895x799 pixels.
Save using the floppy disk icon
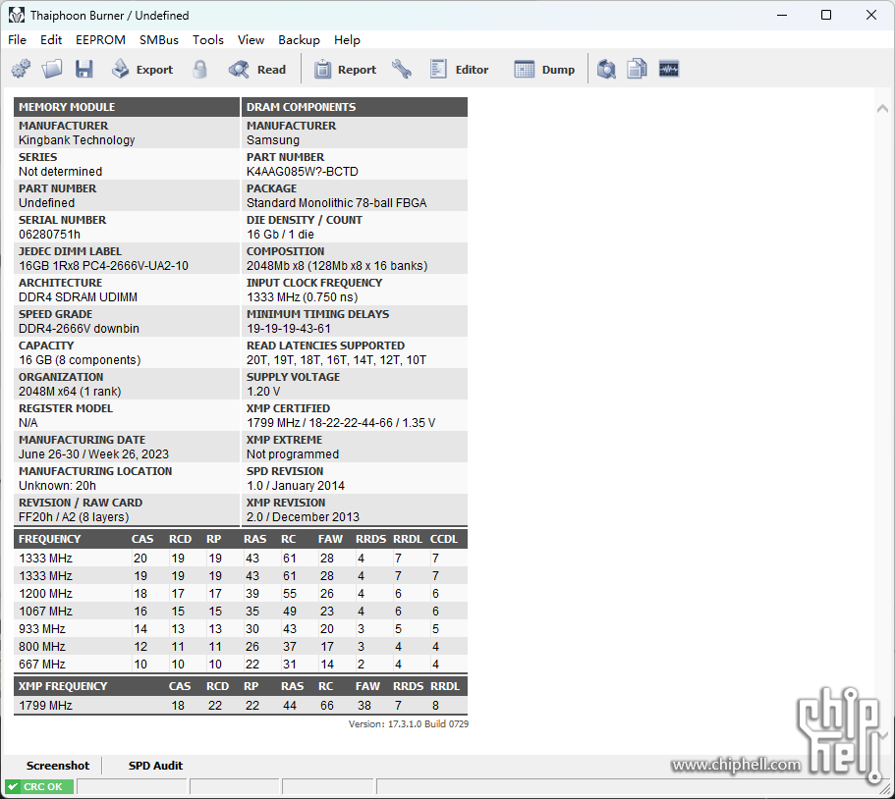pos(84,70)
